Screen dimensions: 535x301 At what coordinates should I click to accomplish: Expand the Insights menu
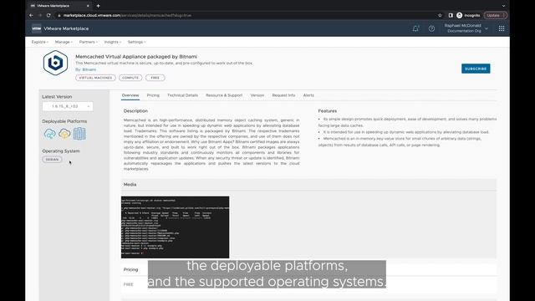[113, 42]
